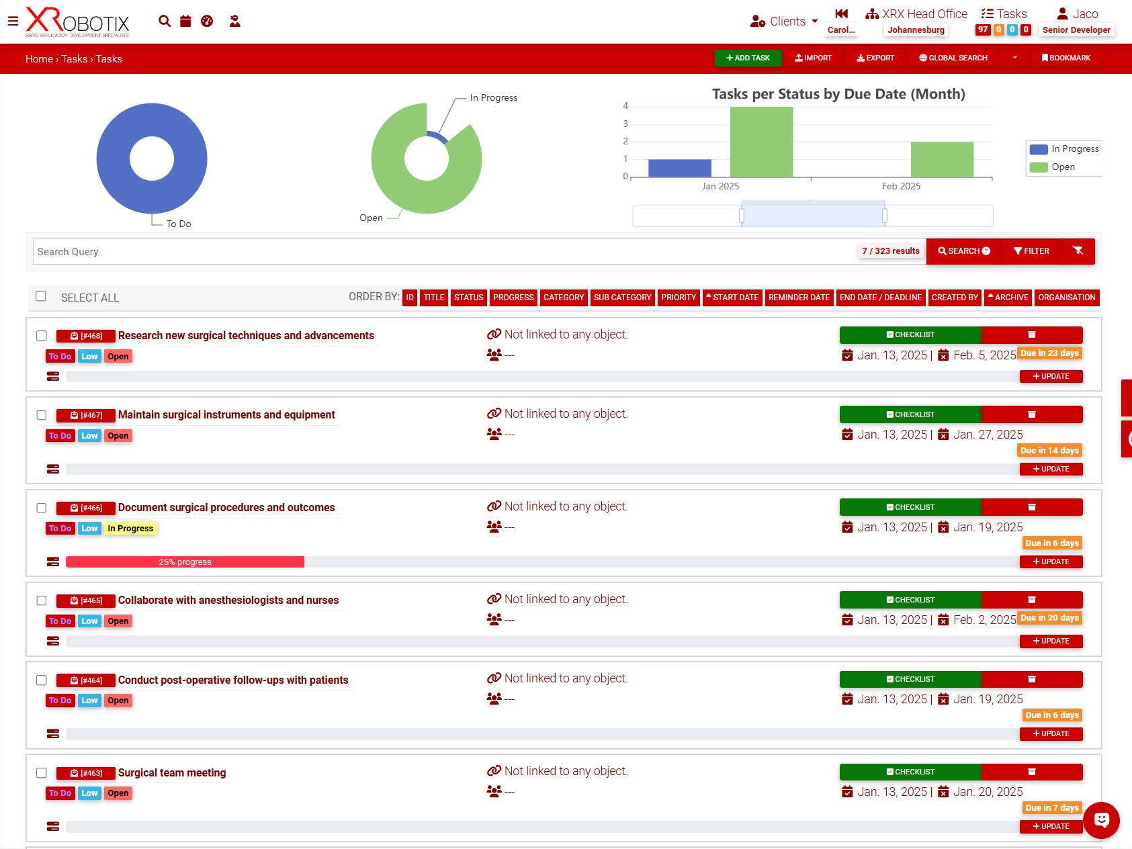1132x849 pixels.
Task: Go to Home in the breadcrumb
Action: point(39,59)
